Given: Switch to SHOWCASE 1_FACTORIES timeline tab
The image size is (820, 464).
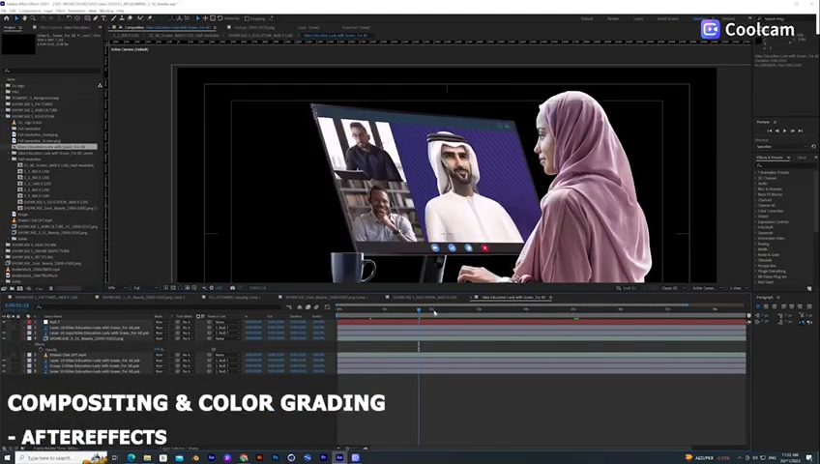Looking at the screenshot, I should coord(46,298).
